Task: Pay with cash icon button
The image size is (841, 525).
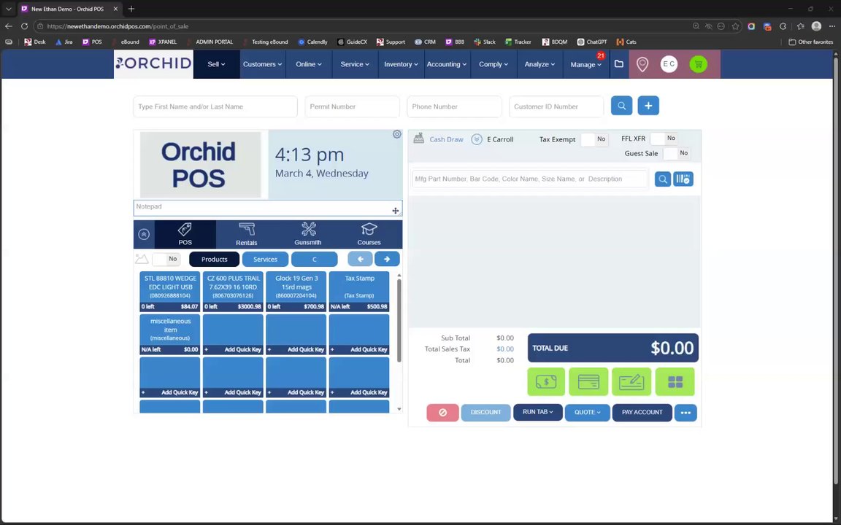Action: (546, 381)
